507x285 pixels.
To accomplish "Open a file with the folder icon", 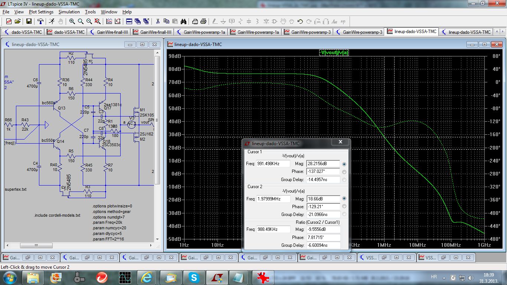I will 17,22.
